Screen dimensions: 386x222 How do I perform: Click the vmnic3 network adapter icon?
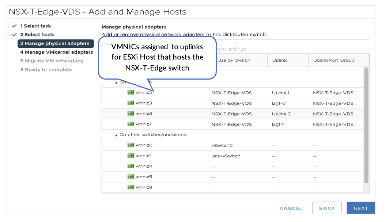coord(131,103)
